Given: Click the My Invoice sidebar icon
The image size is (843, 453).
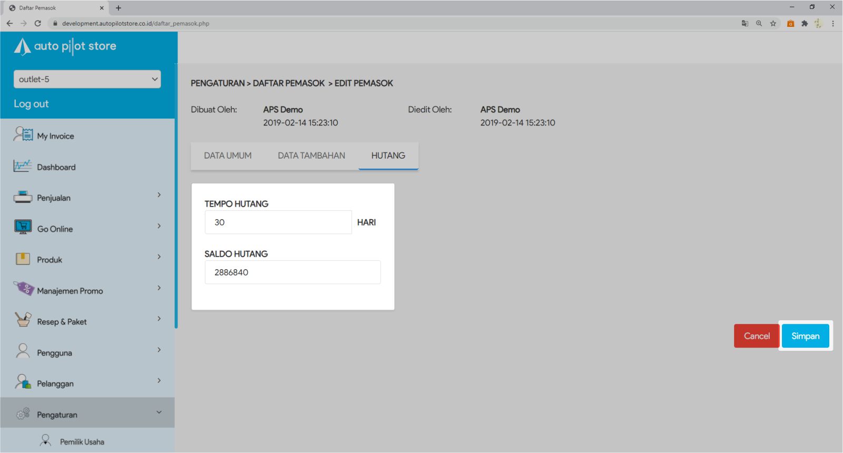Looking at the screenshot, I should pyautogui.click(x=23, y=135).
